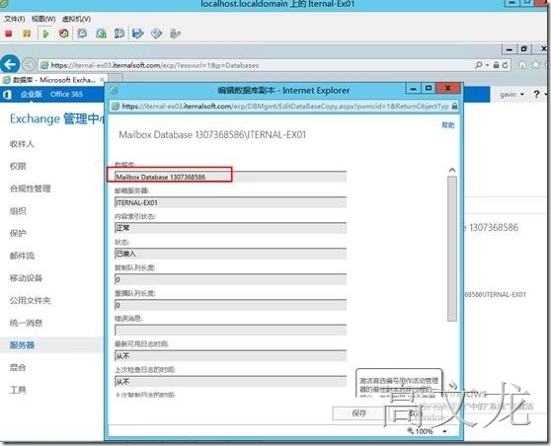Click the main browser address bar URL
The image size is (551, 446).
click(x=155, y=65)
